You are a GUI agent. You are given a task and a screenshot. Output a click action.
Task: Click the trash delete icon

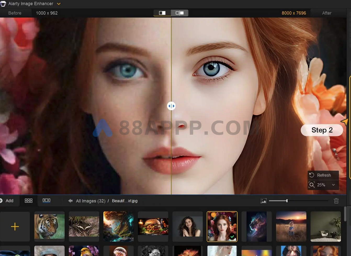(x=336, y=201)
